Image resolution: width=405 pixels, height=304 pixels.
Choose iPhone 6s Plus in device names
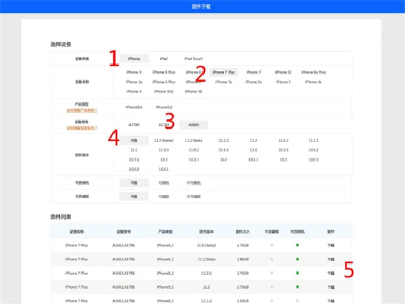pos(313,72)
